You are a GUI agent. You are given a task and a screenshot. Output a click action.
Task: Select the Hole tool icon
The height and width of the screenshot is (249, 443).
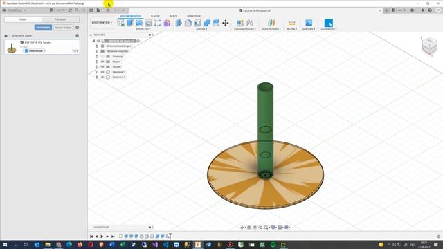(148, 23)
